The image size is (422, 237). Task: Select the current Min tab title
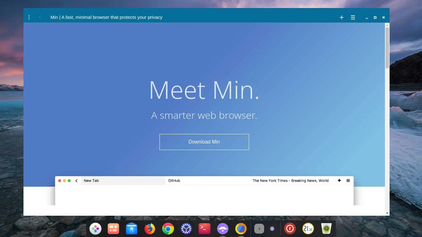(106, 17)
